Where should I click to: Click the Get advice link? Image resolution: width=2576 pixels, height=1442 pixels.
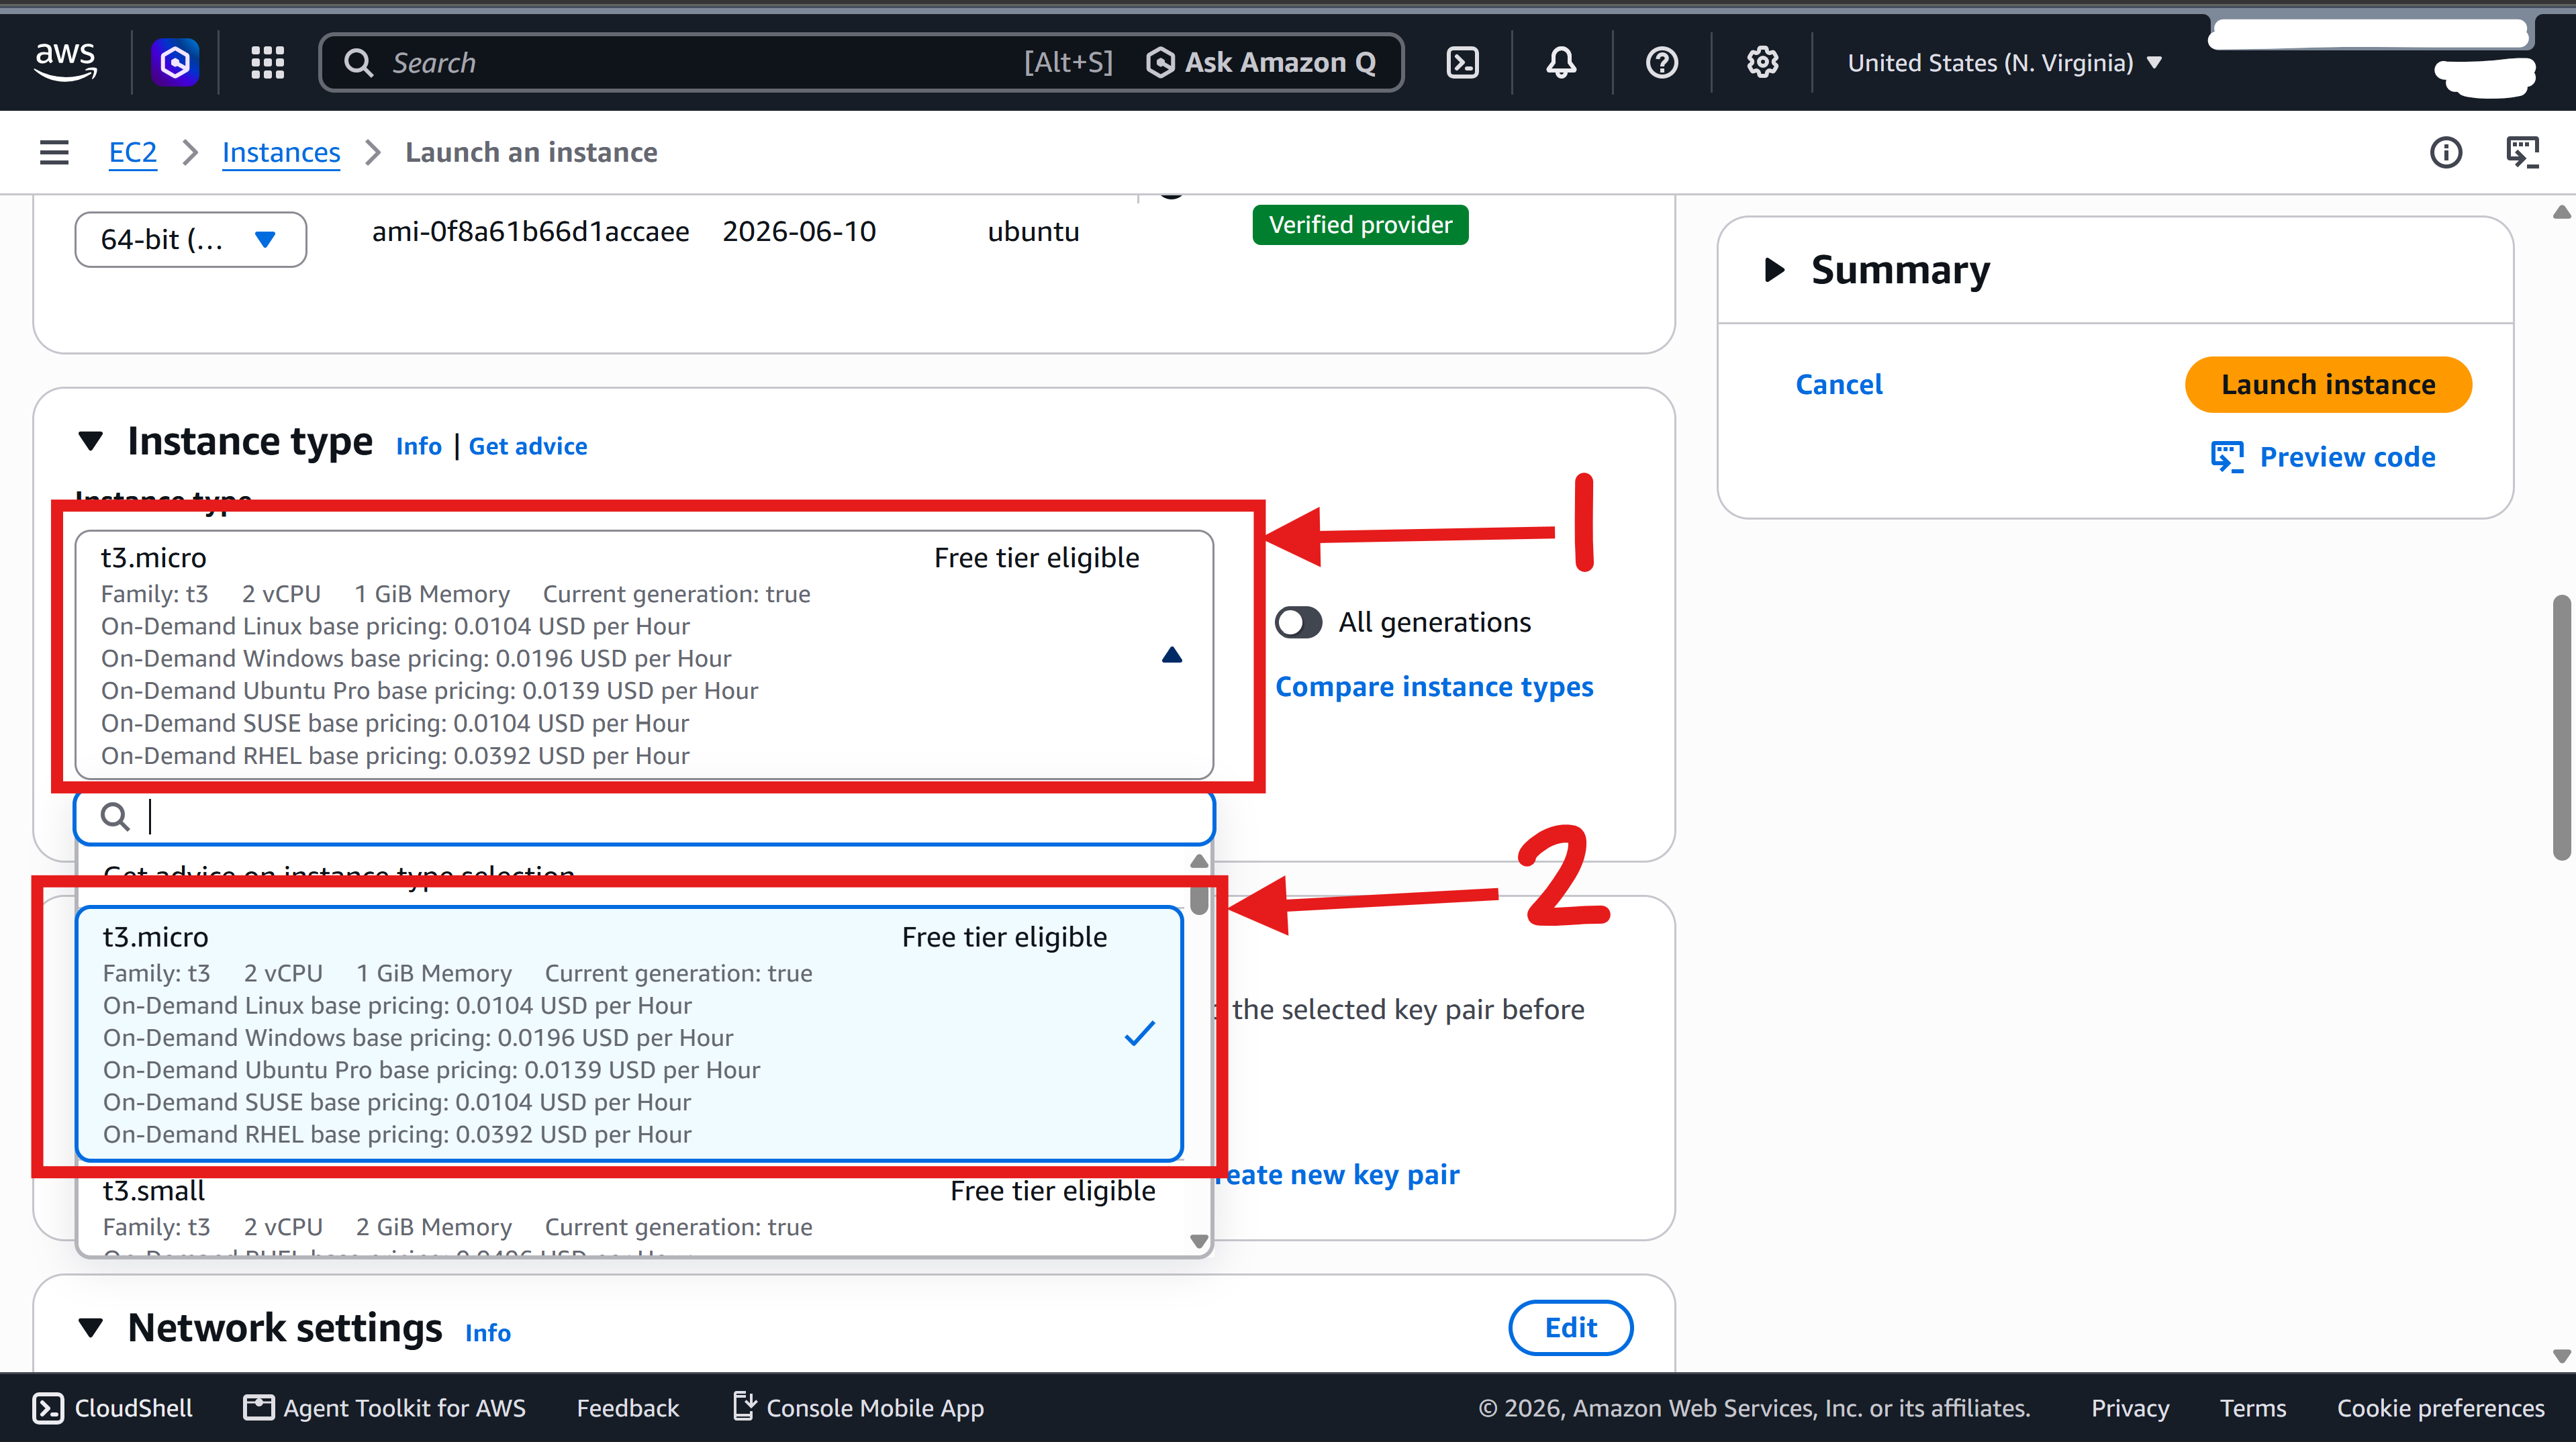528,446
